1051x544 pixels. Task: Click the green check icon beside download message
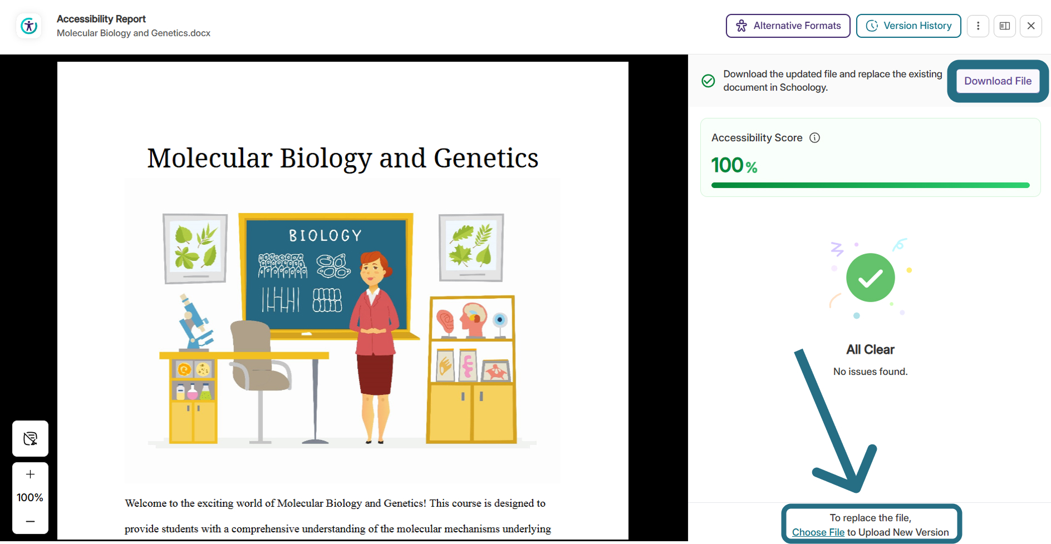(x=708, y=81)
